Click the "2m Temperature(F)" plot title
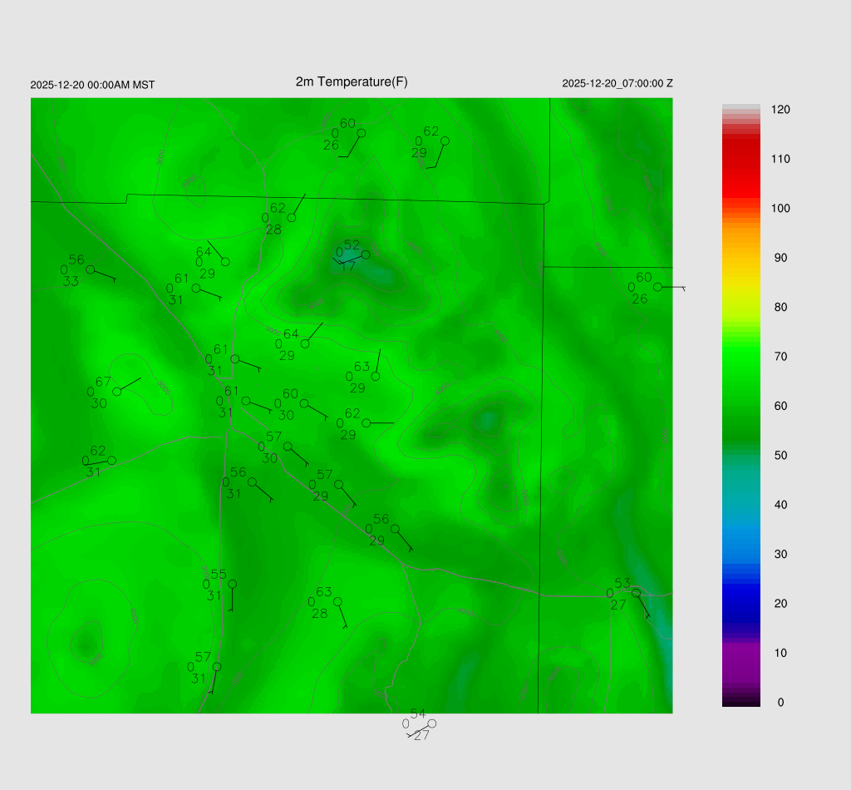 [x=352, y=81]
